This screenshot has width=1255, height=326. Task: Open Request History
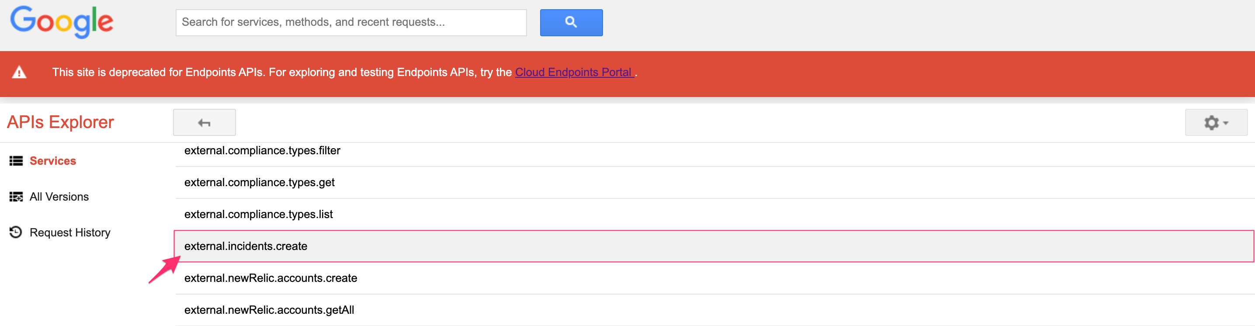point(69,232)
